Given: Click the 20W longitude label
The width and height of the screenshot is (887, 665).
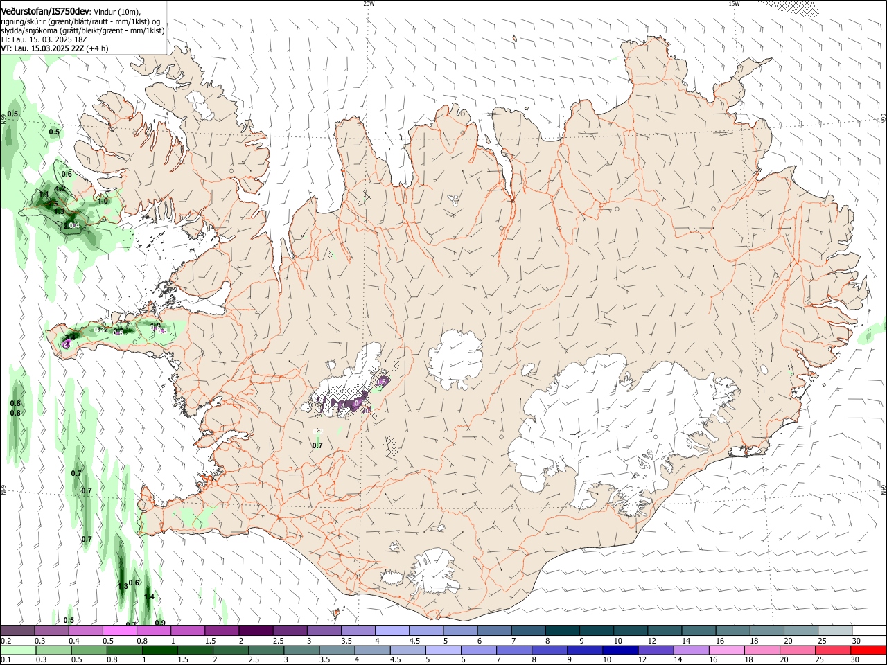Looking at the screenshot, I should click(369, 3).
